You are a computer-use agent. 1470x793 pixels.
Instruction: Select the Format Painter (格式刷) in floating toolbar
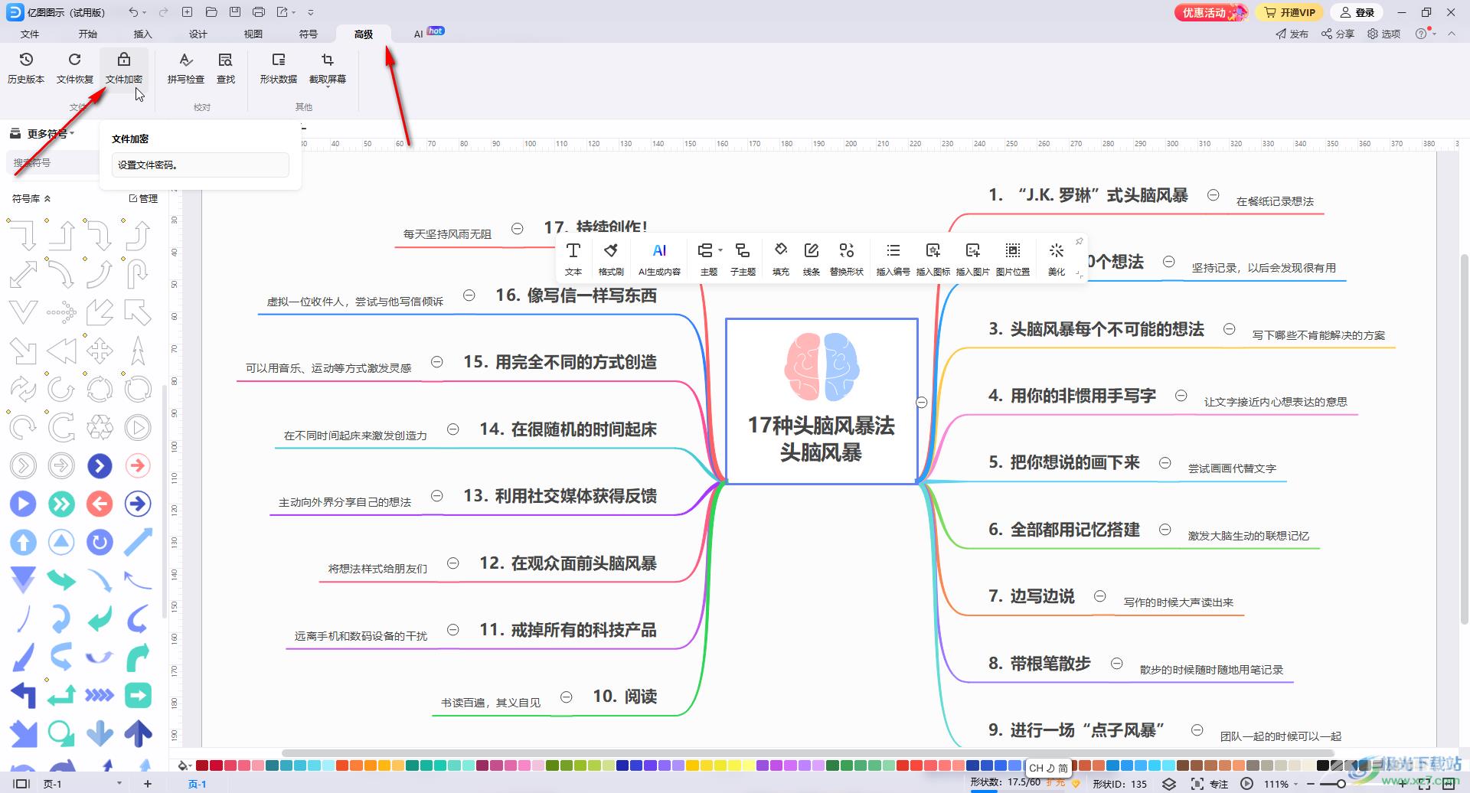pyautogui.click(x=611, y=259)
